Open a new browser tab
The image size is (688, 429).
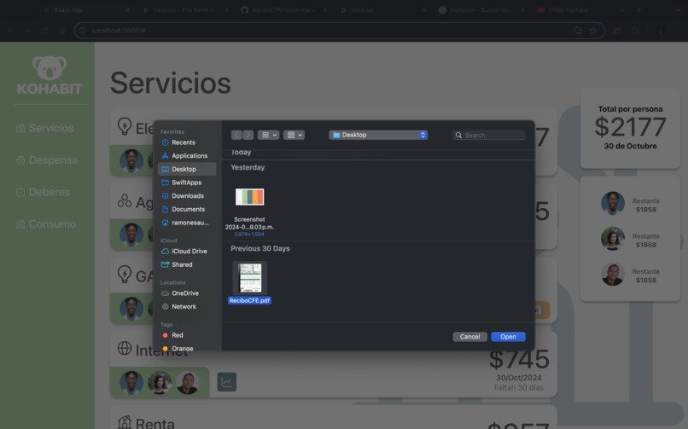coord(638,9)
